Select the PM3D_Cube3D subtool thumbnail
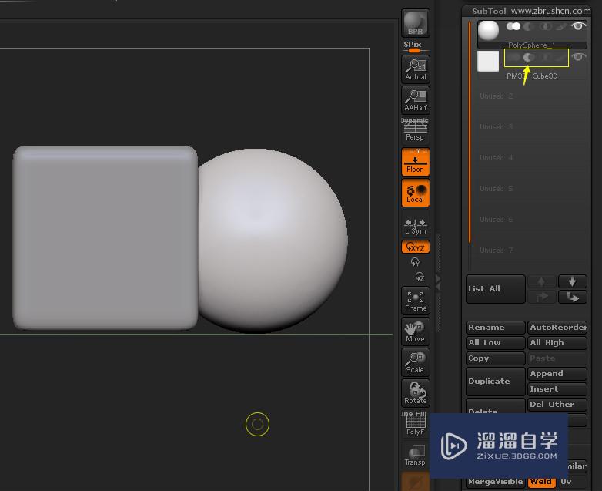The image size is (602, 491). [x=488, y=61]
